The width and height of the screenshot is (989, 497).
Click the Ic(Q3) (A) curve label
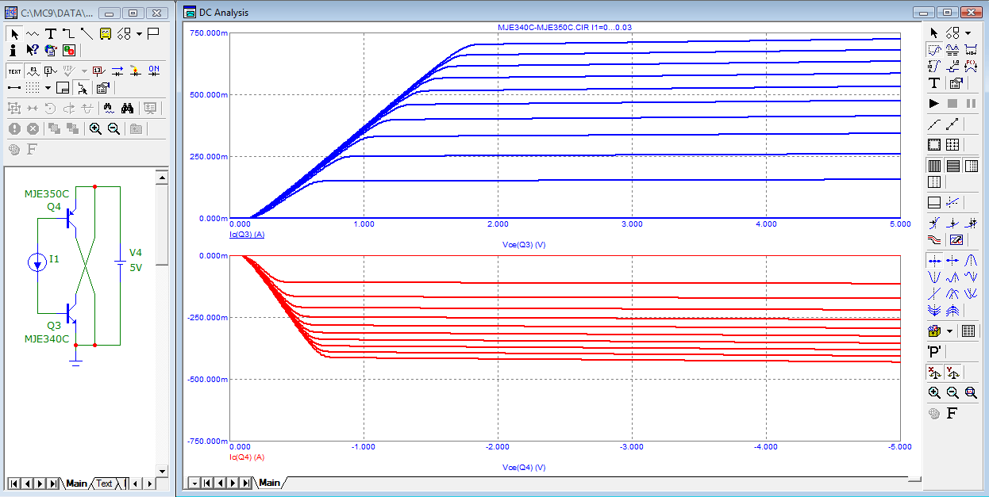coord(247,235)
